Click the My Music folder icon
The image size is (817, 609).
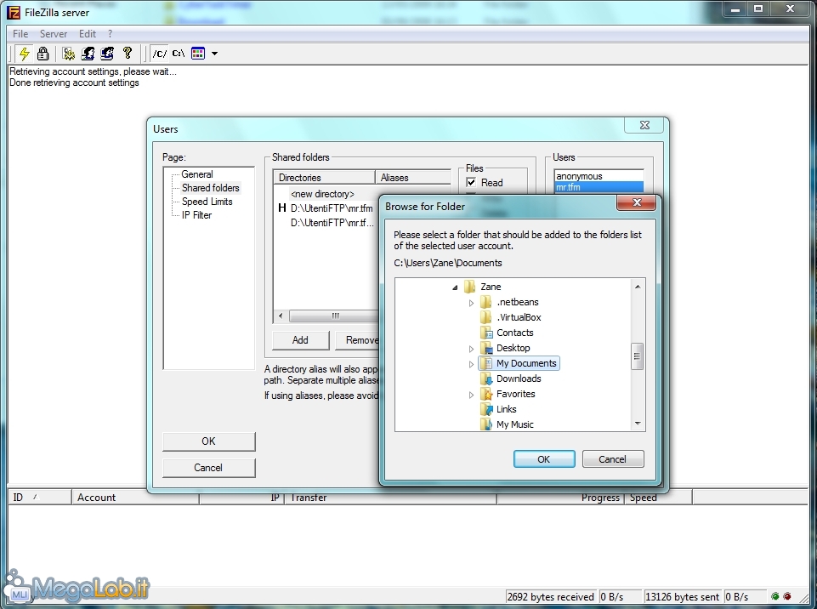coord(486,424)
